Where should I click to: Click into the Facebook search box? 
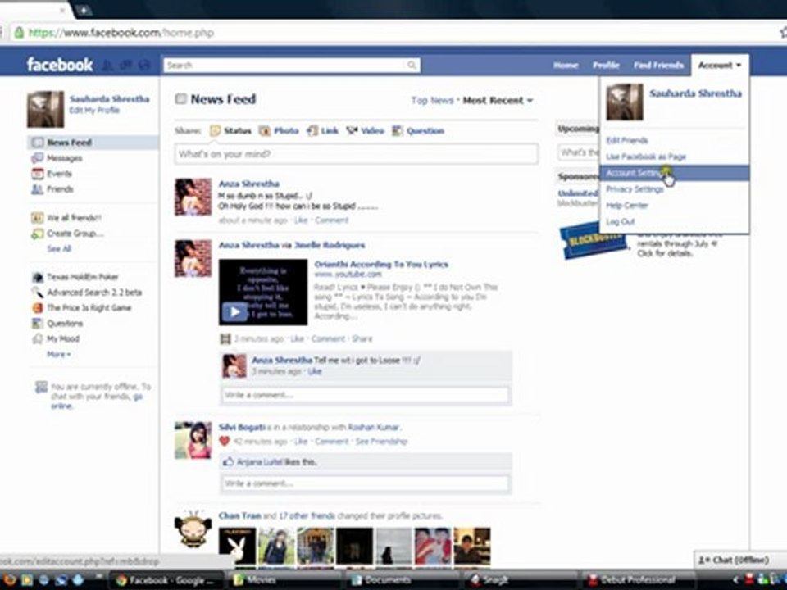[284, 66]
